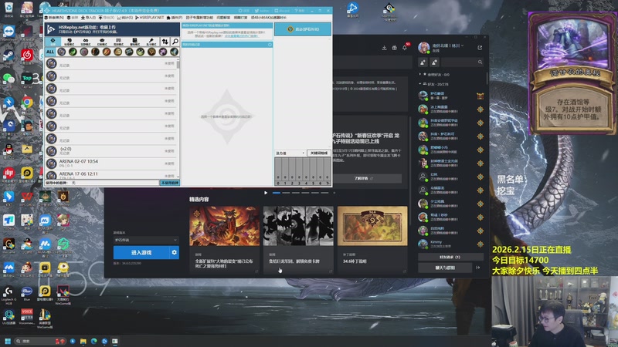Click the HSReplay.net new feature banner
This screenshot has width=618, height=347.
click(112, 29)
